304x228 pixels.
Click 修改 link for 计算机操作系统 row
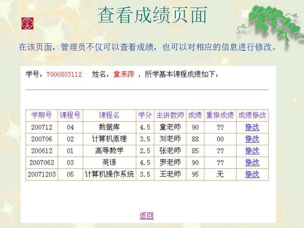tap(252, 174)
